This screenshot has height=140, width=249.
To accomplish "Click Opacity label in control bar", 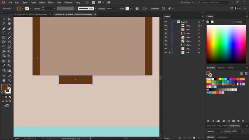I will click(102, 9).
